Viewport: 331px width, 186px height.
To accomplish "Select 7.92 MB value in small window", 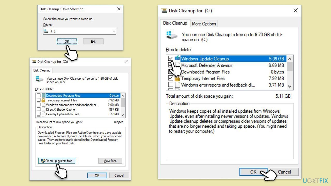I will click(113, 100).
